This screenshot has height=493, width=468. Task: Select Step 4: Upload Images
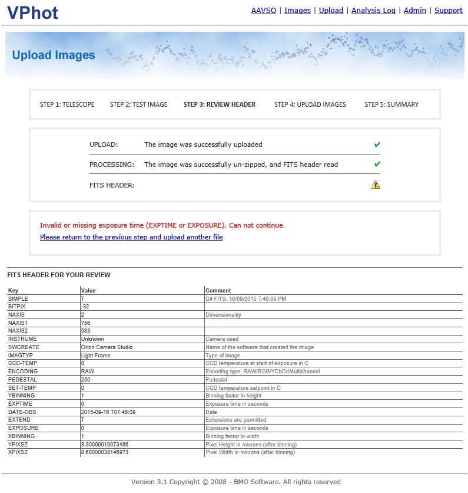(x=310, y=104)
